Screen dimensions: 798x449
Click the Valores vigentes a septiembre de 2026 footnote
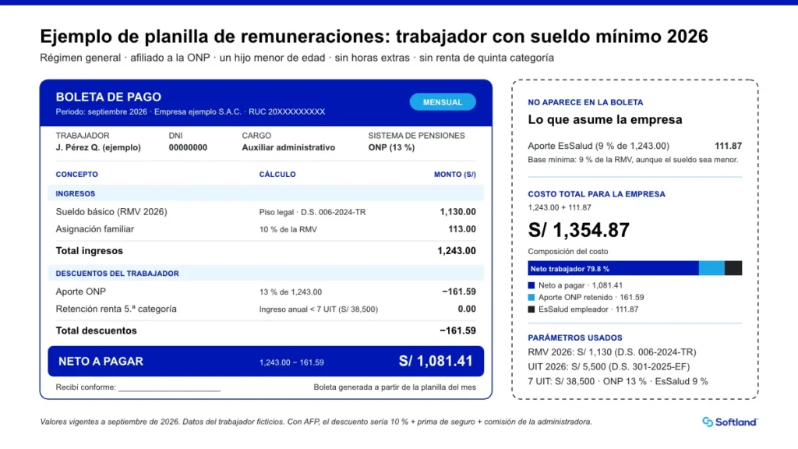[316, 422]
